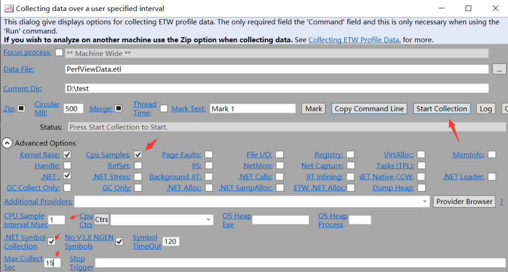Click the Mark Text input field

253,109
